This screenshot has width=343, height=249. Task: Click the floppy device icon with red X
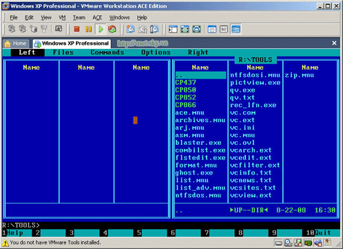coord(298,243)
